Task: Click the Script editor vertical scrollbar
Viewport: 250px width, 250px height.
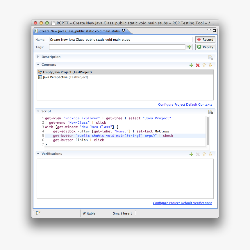Action: coord(208,130)
